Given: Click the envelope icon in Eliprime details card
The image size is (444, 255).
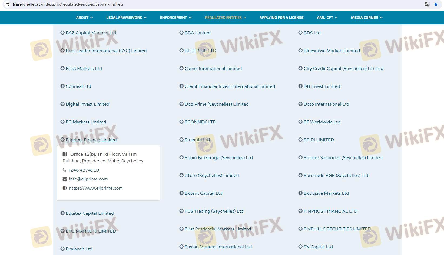Looking at the screenshot, I should (x=65, y=179).
